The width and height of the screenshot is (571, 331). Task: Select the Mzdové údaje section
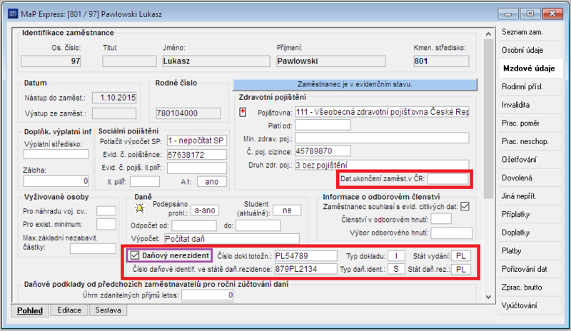coord(529,68)
